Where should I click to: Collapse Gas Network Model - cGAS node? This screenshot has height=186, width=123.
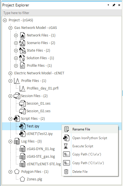(x=10, y=28)
